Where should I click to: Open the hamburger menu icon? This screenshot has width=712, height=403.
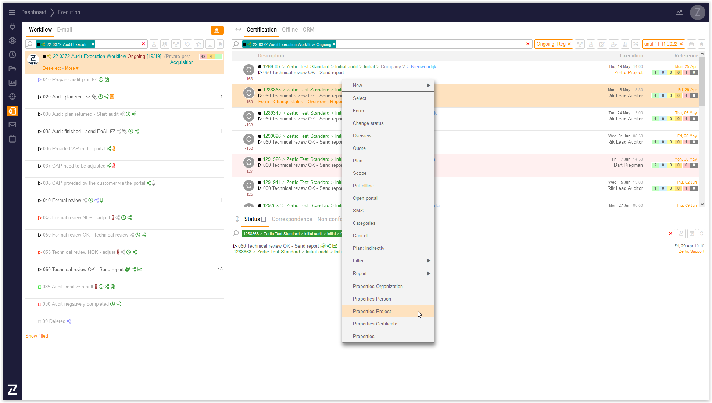[x=12, y=12]
